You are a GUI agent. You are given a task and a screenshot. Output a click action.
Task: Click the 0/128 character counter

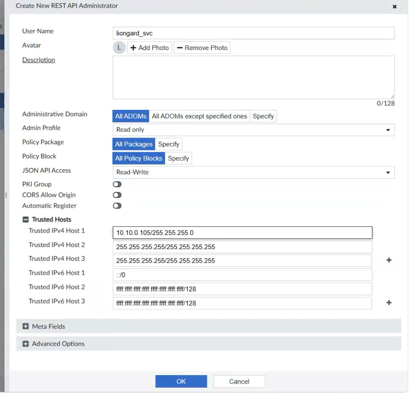coord(385,104)
